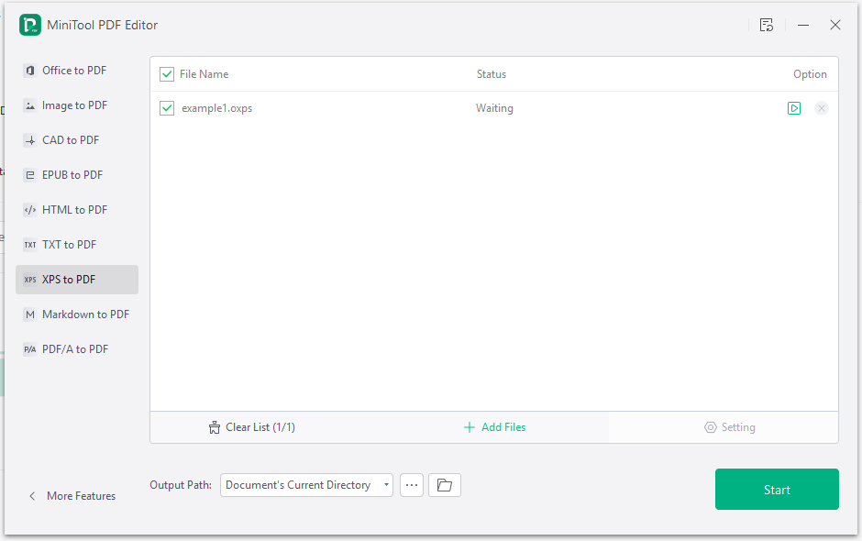Select XPS to PDF label
Viewport: 862px width, 541px height.
click(x=69, y=280)
